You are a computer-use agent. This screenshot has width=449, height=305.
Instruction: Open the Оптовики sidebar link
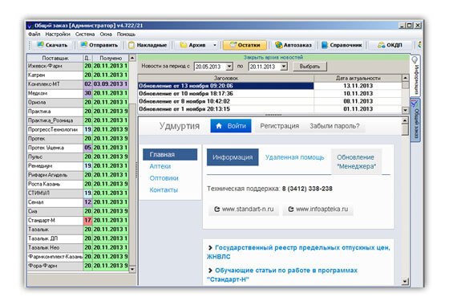click(x=164, y=178)
